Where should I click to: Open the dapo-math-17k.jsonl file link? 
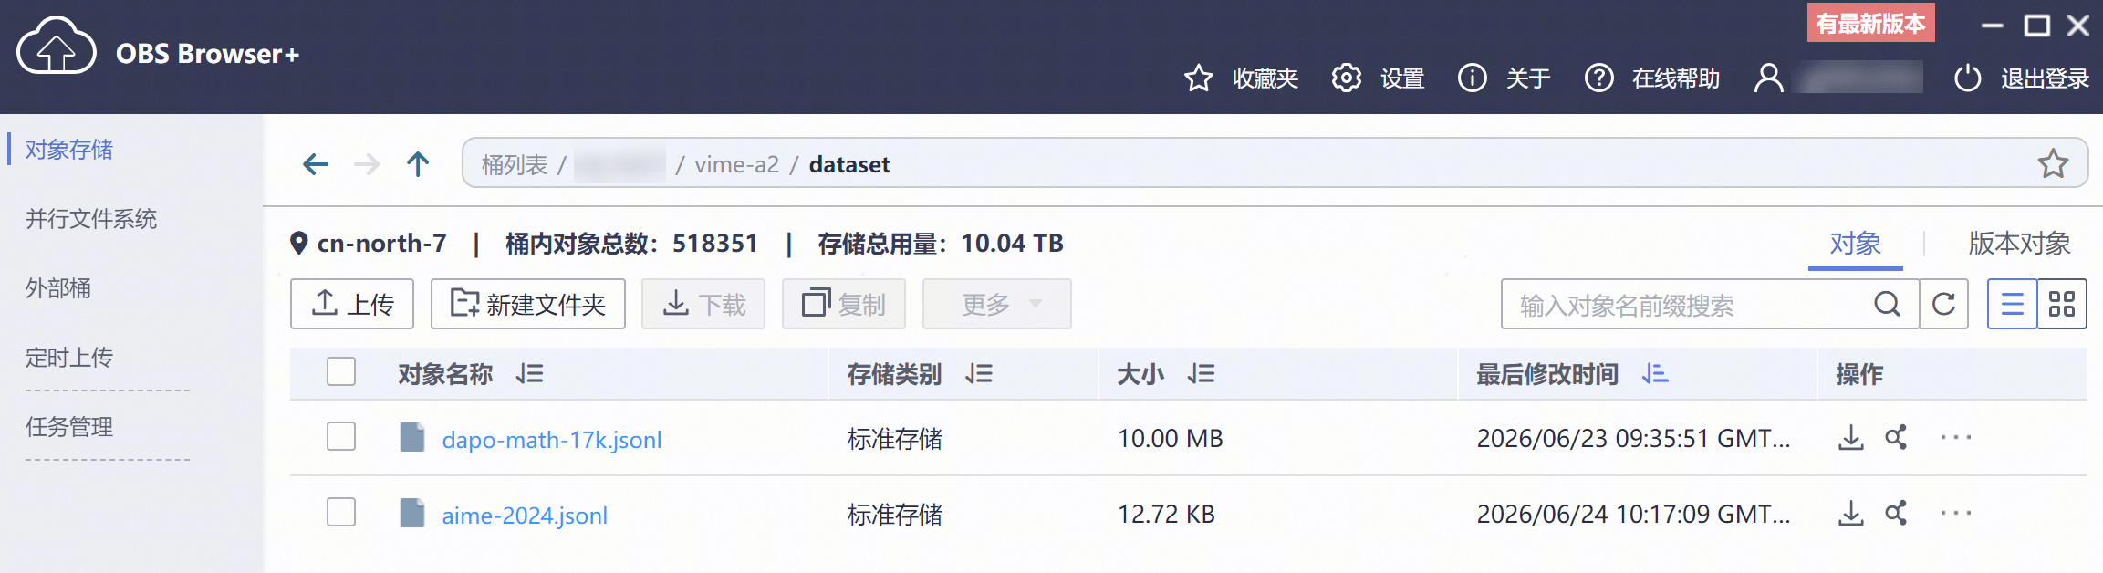(552, 440)
